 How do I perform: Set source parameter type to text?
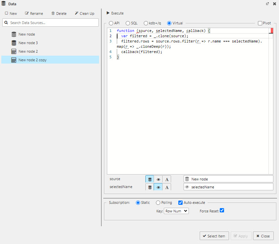[167, 179]
